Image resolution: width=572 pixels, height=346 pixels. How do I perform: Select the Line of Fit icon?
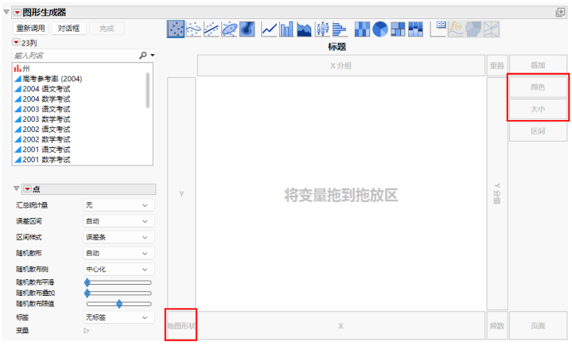211,29
